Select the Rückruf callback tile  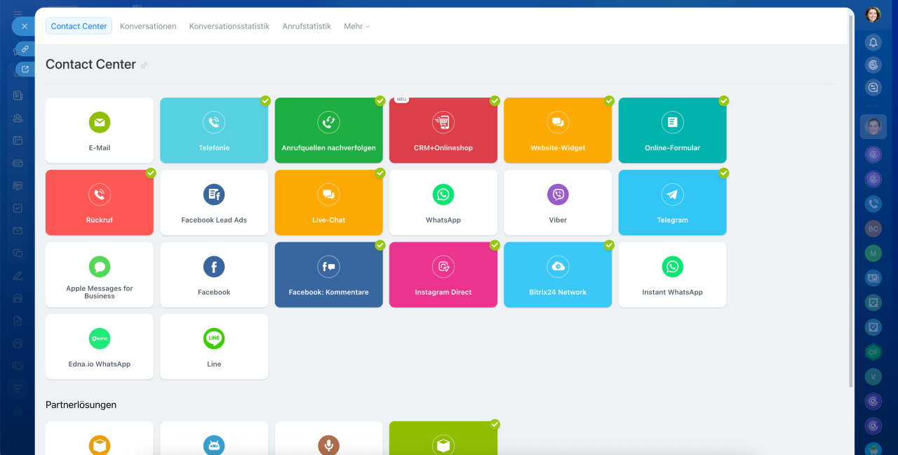point(99,202)
